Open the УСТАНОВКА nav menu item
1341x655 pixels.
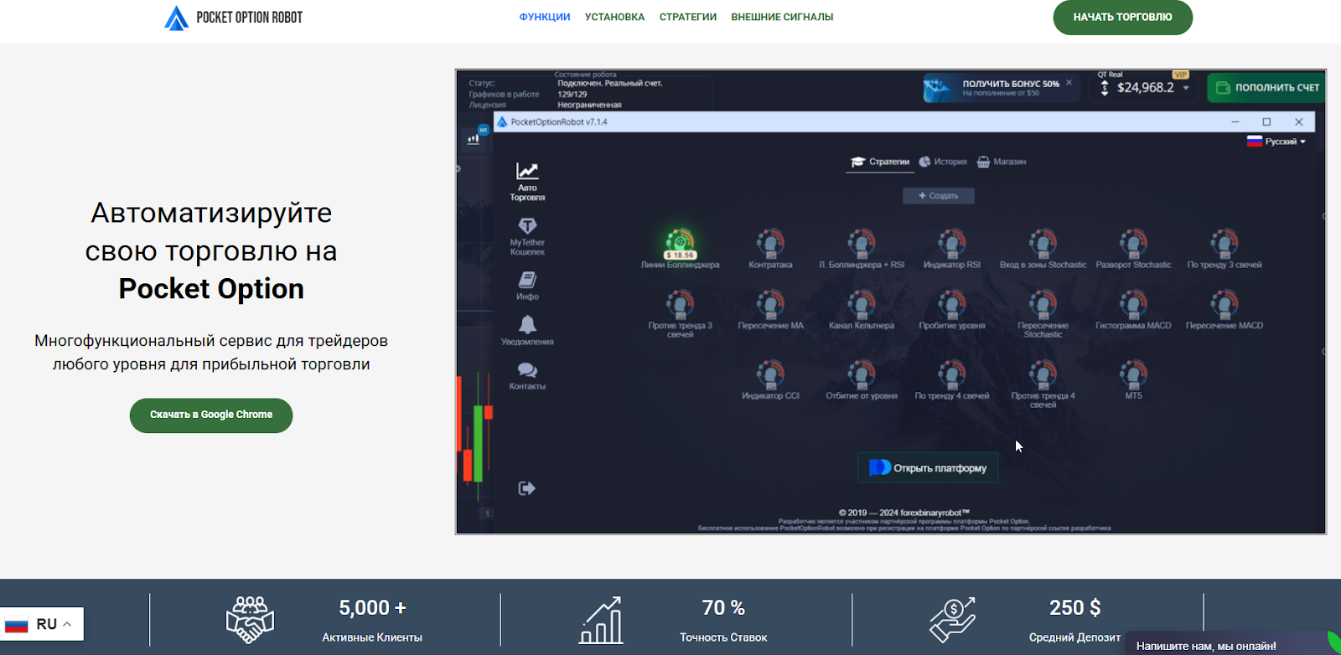614,17
